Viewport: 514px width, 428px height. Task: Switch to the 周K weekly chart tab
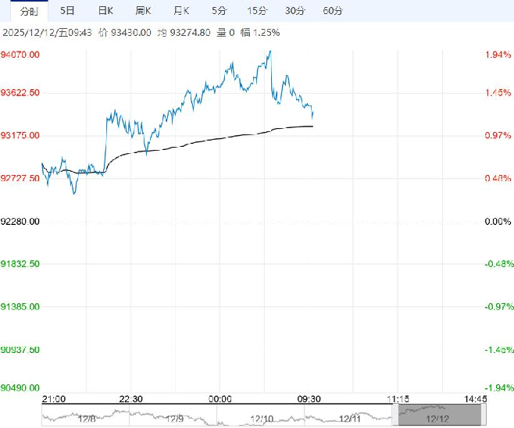(144, 11)
